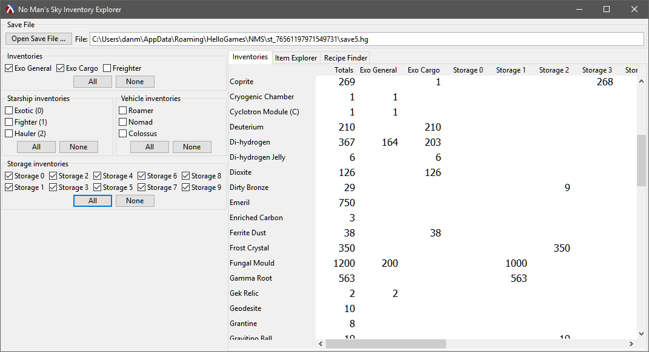Screen dimensions: 649x352
Task: Select the Fungal Mould row label
Action: [x=252, y=263]
